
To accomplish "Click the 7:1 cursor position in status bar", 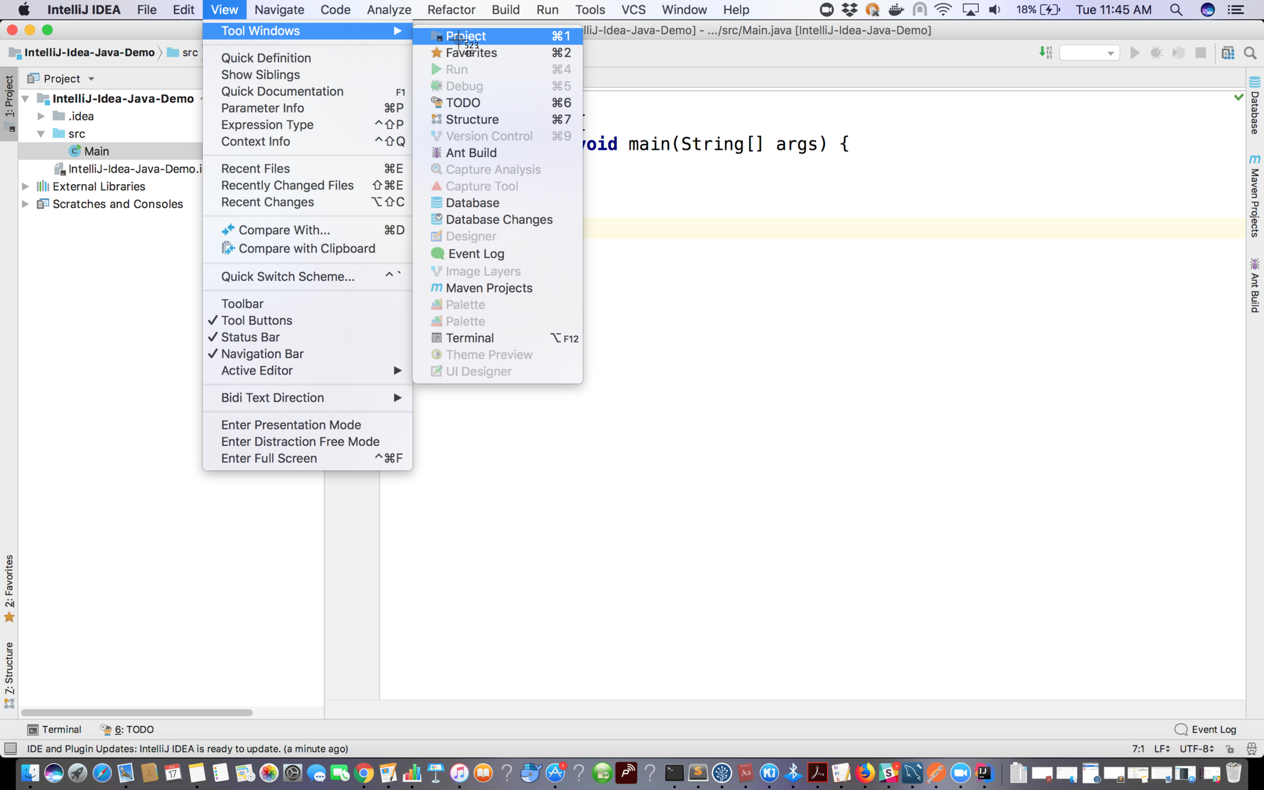I will click(1138, 748).
